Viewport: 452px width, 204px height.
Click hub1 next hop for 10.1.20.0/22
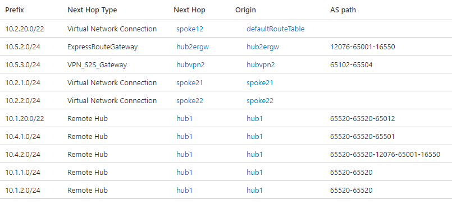click(x=184, y=119)
